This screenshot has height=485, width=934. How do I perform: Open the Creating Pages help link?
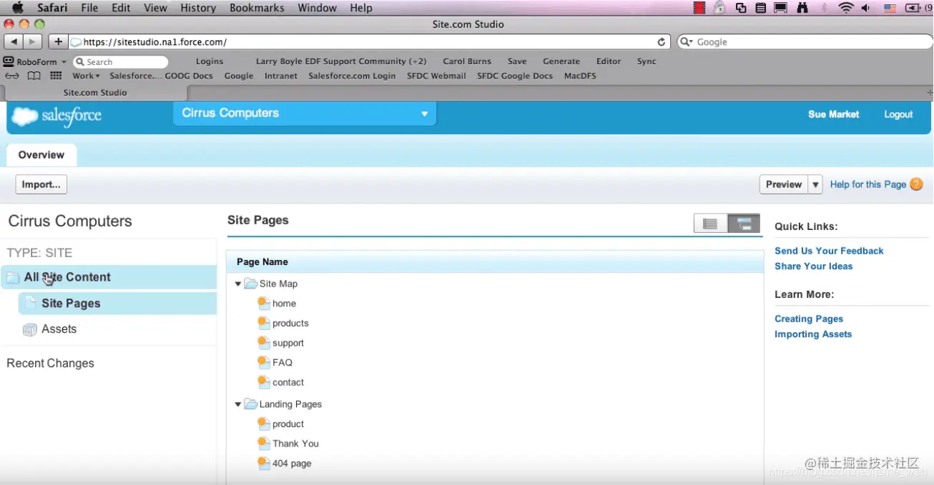[809, 319]
